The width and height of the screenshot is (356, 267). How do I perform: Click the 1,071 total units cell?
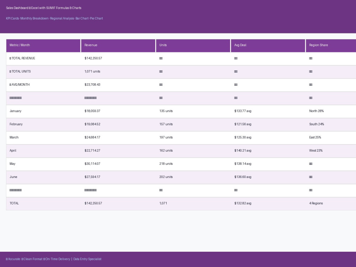click(193, 203)
